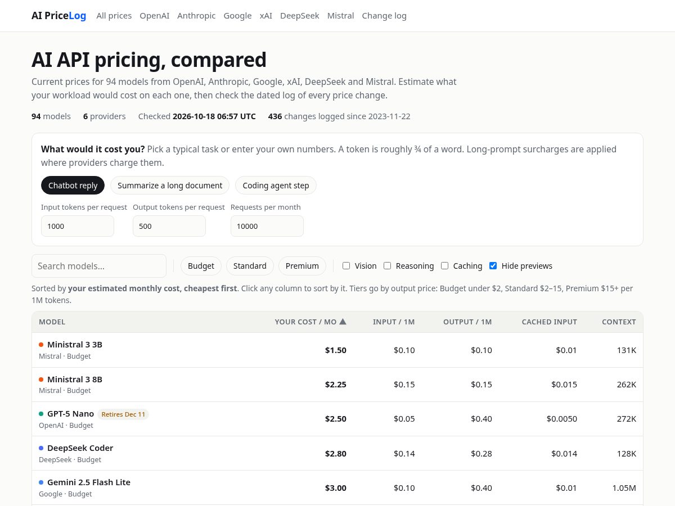This screenshot has width=675, height=506.
Task: Click the Search models box
Action: click(99, 266)
